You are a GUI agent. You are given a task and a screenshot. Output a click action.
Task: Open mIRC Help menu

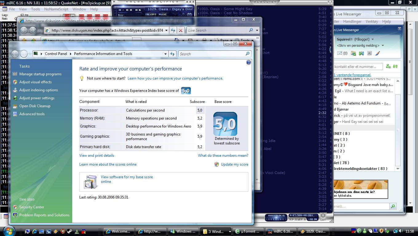tap(94, 9)
